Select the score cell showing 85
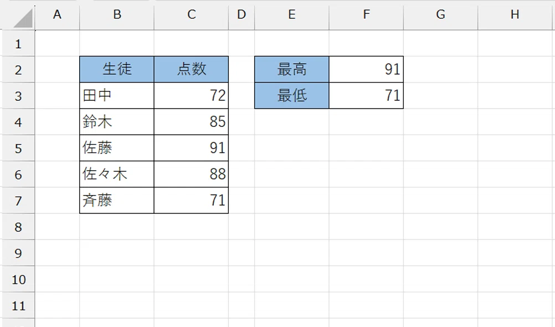This screenshot has height=327, width=555. tap(191, 122)
